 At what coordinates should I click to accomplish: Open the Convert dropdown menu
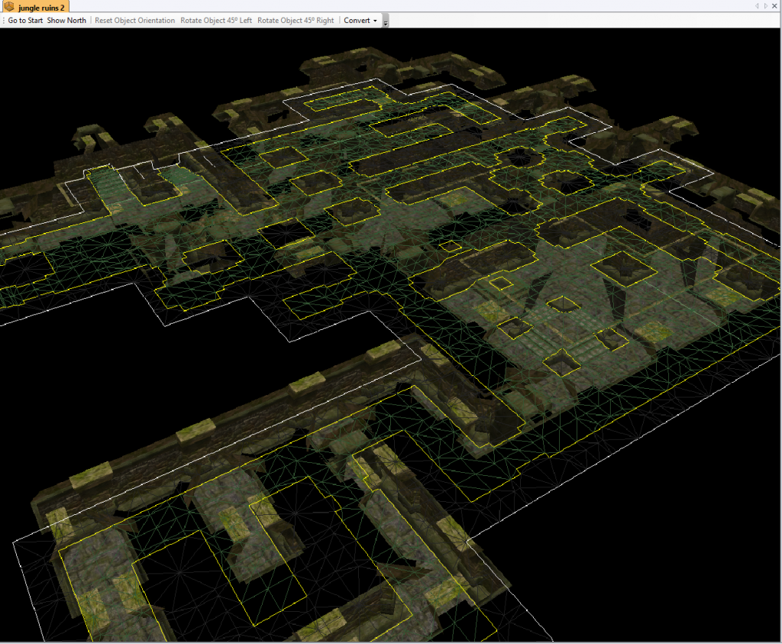coord(356,21)
